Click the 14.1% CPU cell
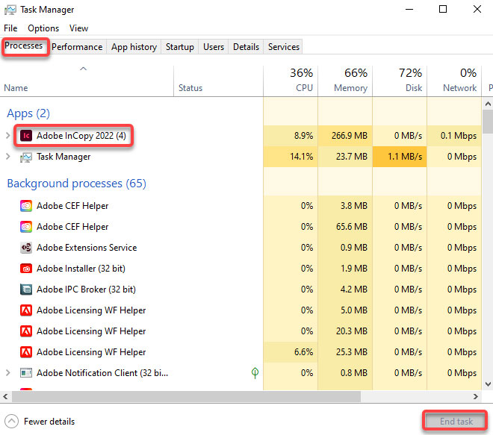493x435 pixels. [291, 157]
